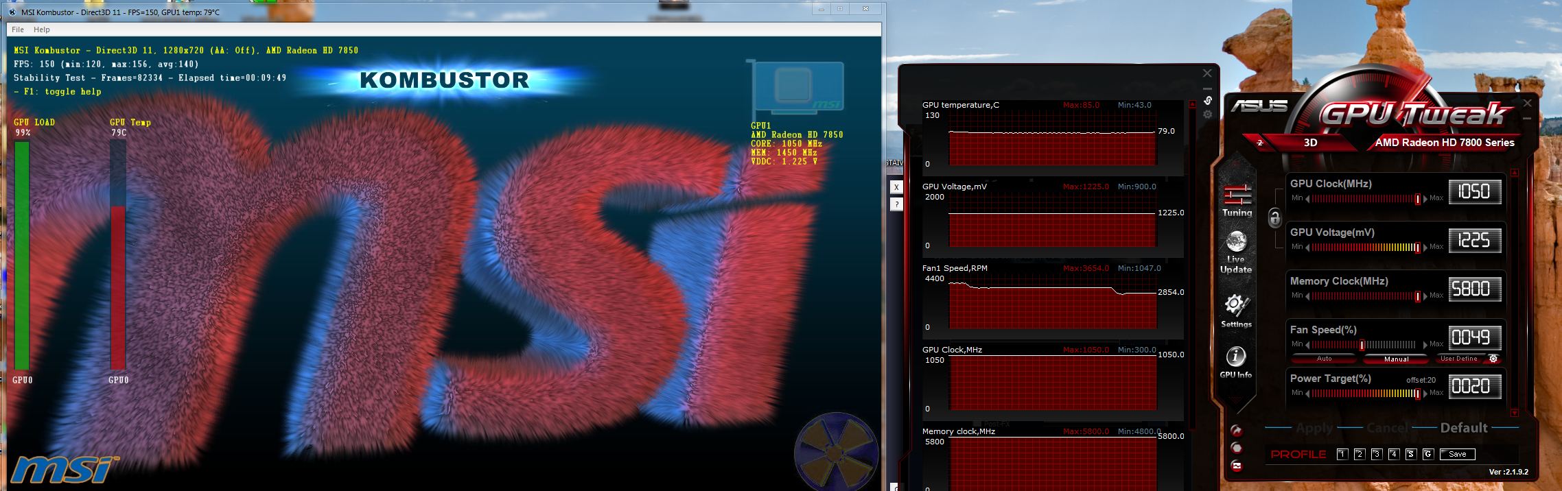Click the fan User Define gear icon

click(x=1493, y=359)
